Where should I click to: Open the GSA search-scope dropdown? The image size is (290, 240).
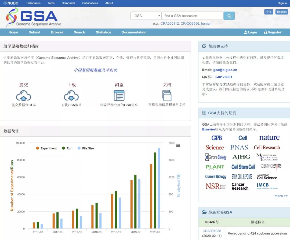point(146,16)
